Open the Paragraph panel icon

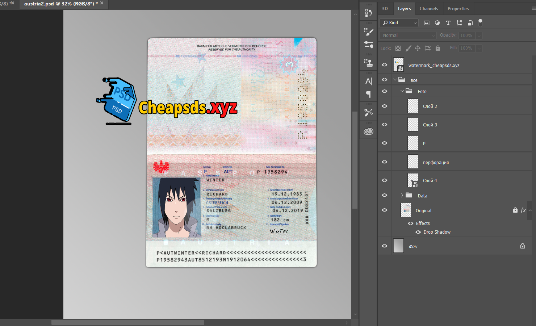369,94
